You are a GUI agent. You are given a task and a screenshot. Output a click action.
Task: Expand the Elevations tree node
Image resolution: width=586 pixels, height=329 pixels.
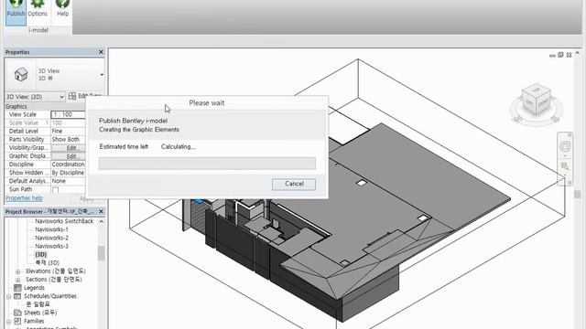coord(17,271)
